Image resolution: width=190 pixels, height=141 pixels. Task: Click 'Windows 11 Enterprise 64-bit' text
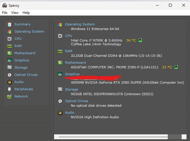point(95,29)
